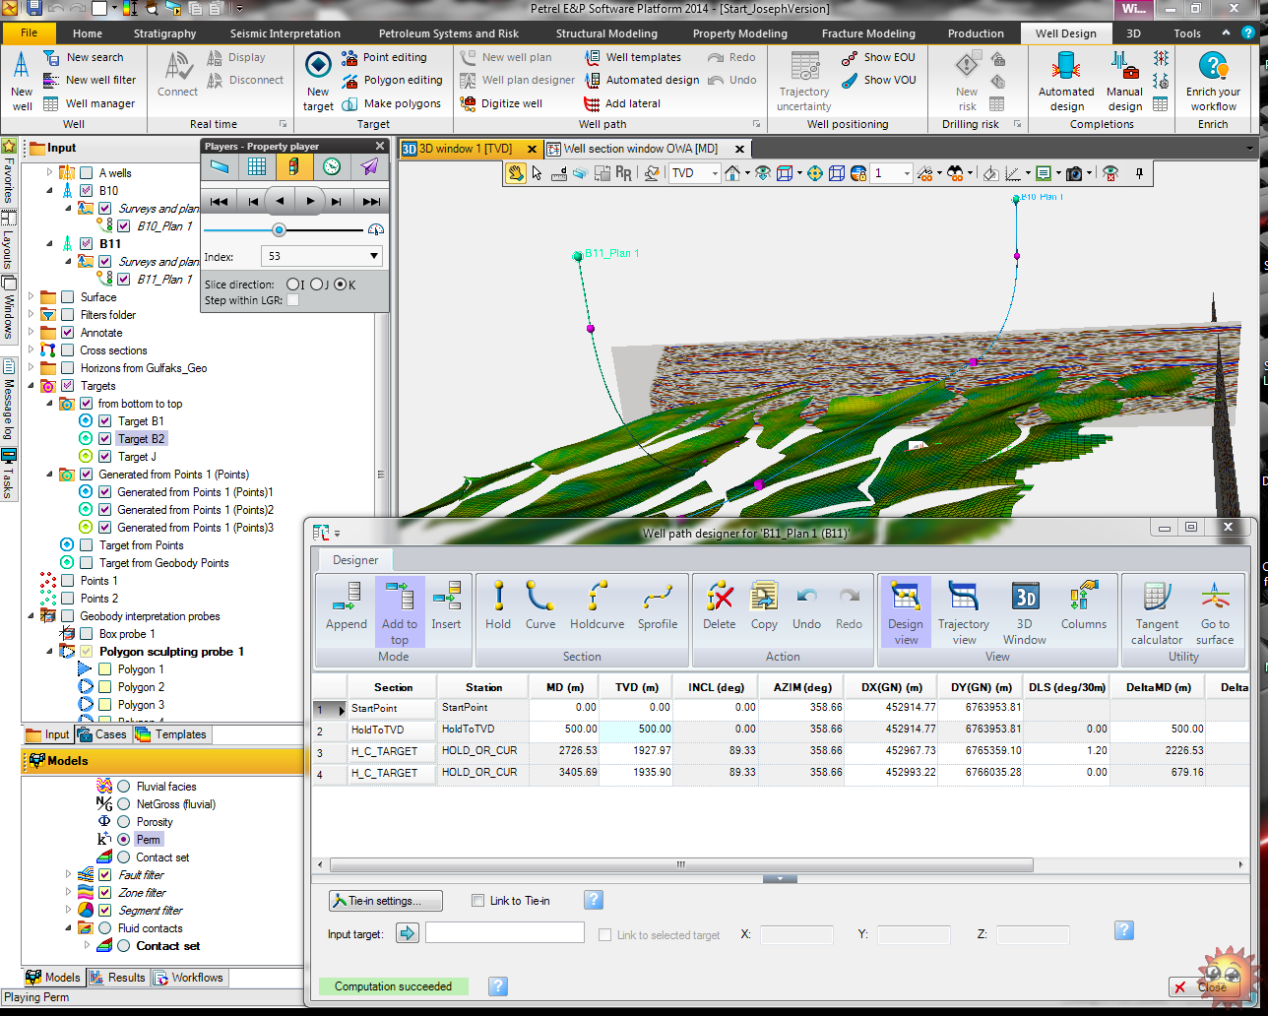Select the Porosity property radio button

(x=124, y=822)
